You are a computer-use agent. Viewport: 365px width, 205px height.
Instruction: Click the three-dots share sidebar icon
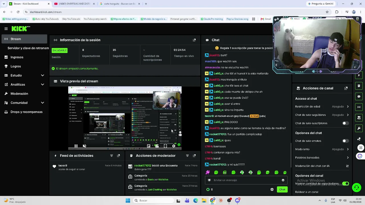[x=359, y=139]
